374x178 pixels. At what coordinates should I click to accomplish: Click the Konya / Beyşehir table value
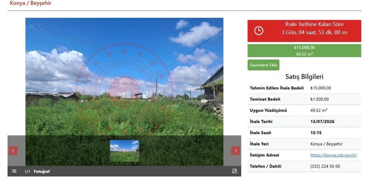(x=326, y=144)
